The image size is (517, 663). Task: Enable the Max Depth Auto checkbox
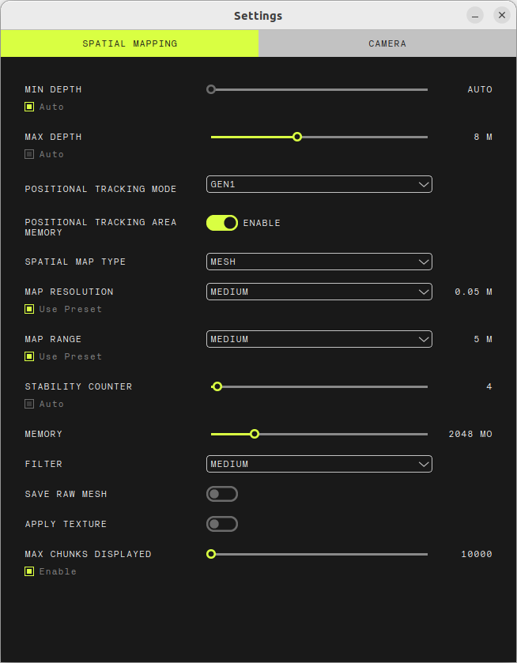(29, 154)
